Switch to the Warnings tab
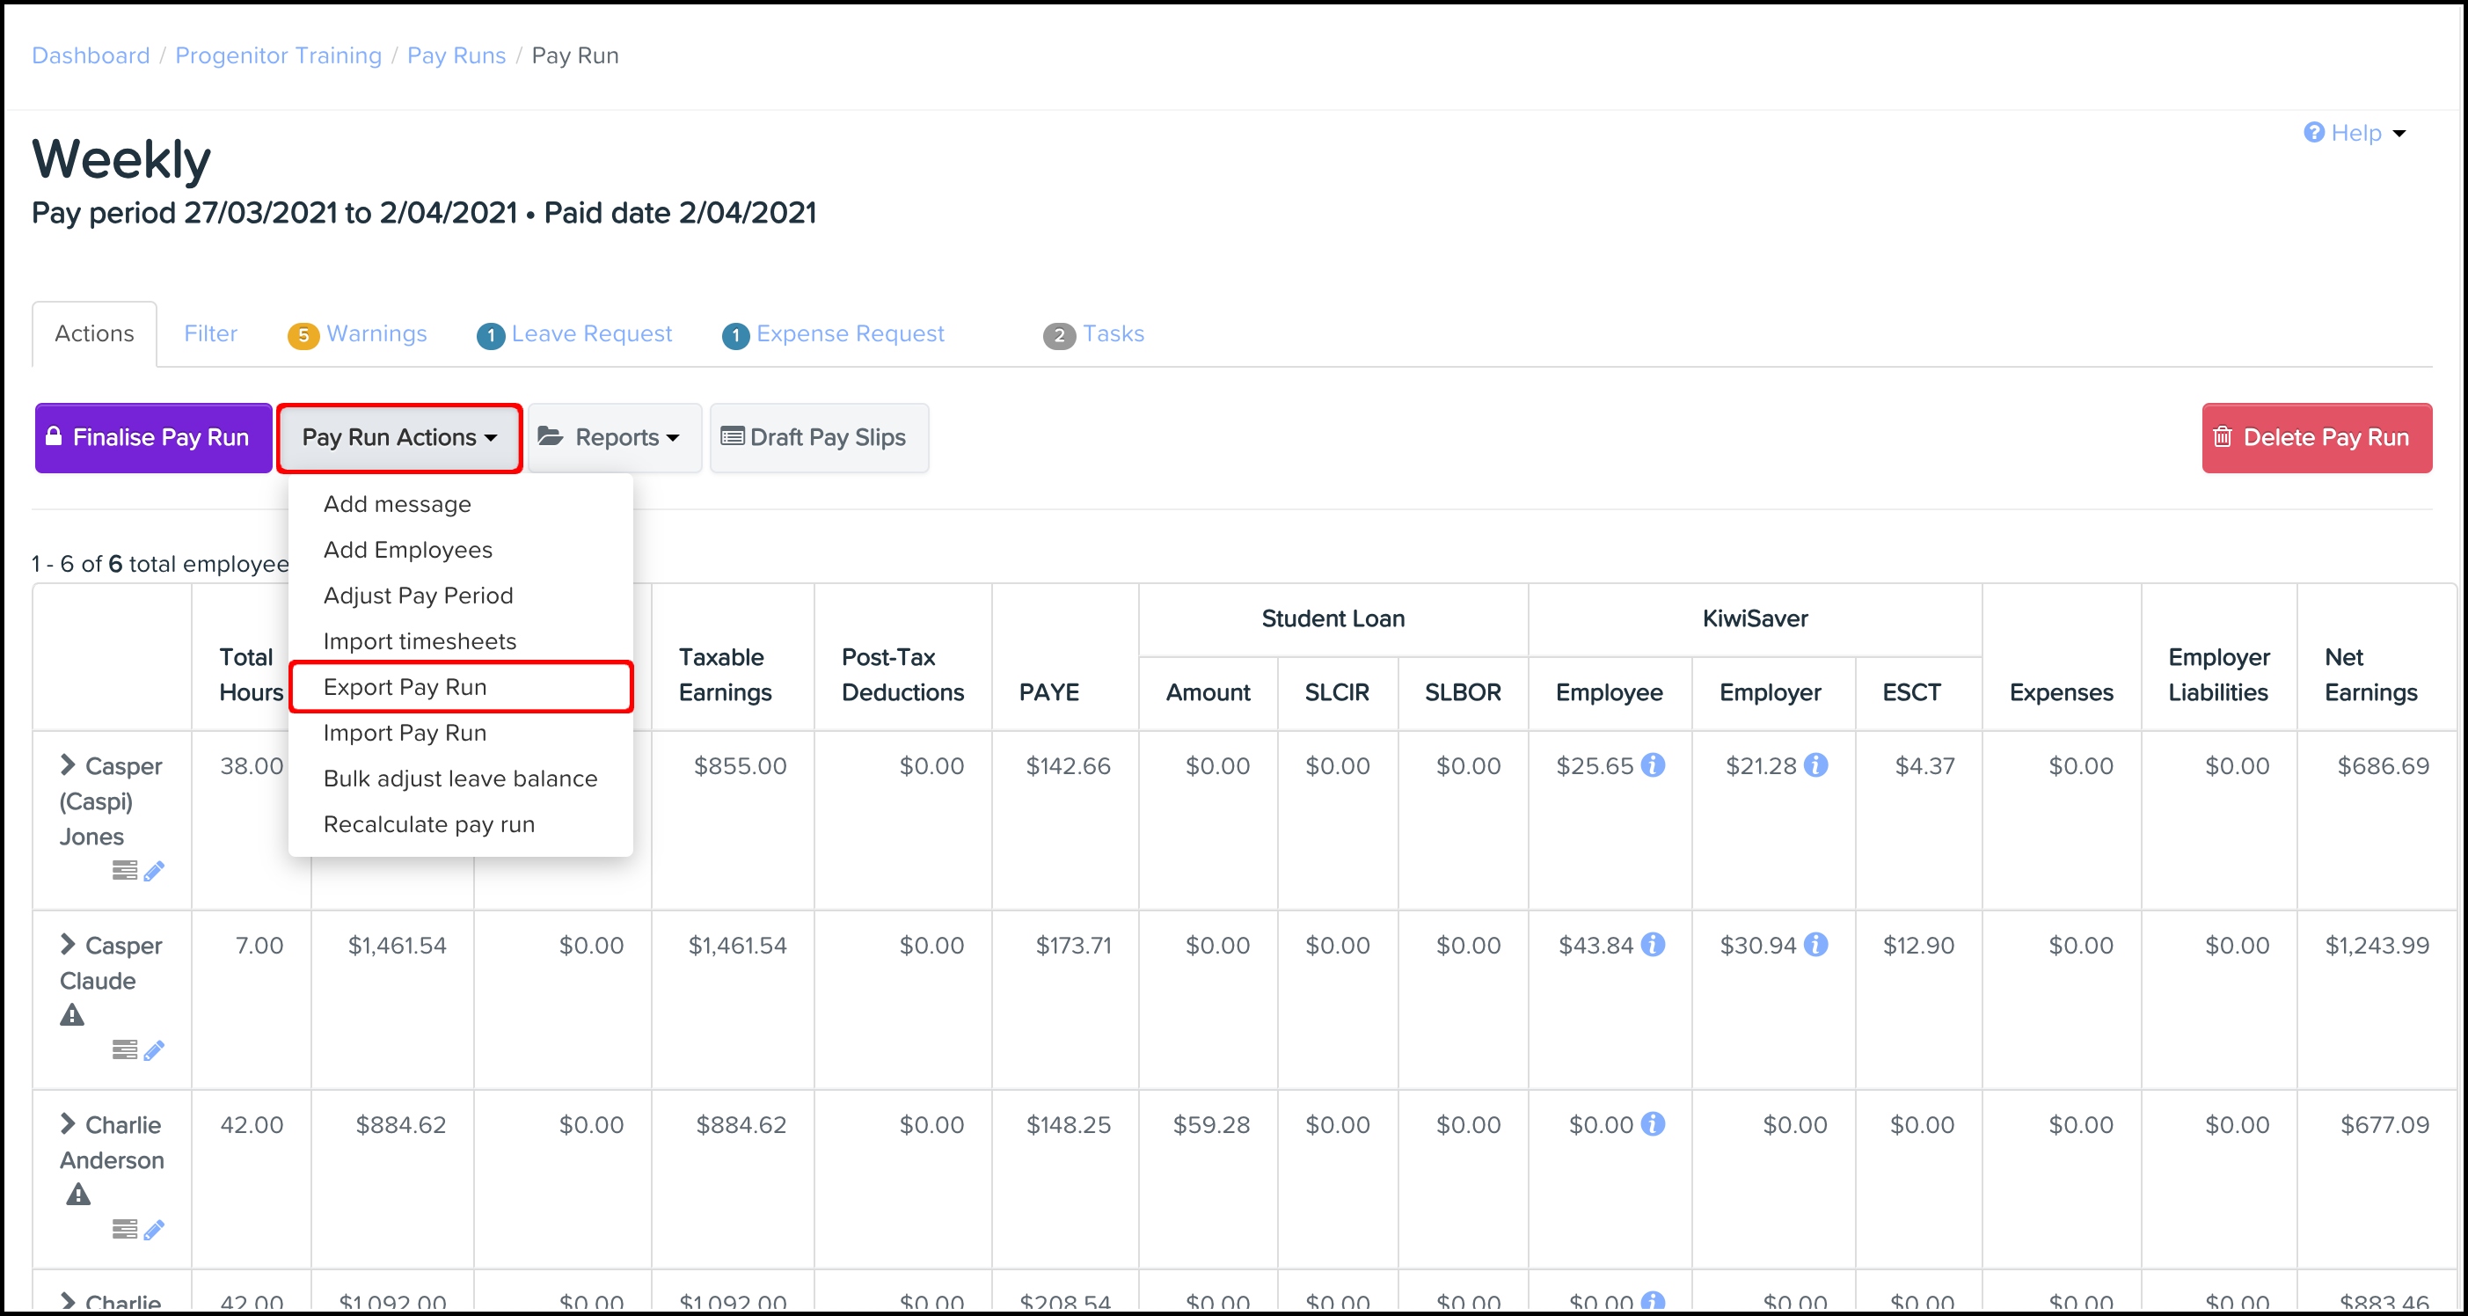 click(358, 333)
